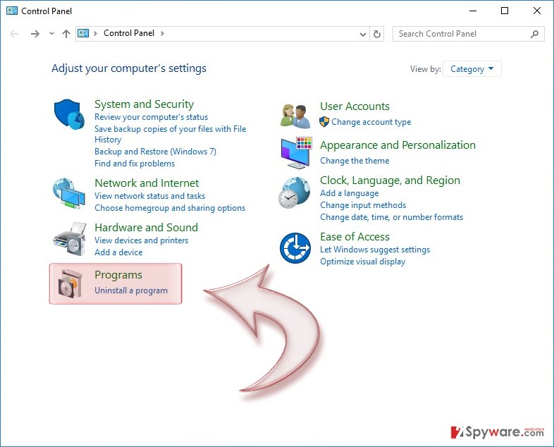Go up one level with Up arrow
554x447 pixels.
pos(66,34)
